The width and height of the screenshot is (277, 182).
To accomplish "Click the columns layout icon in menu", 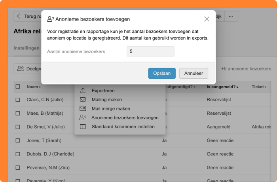I will tap(83, 127).
